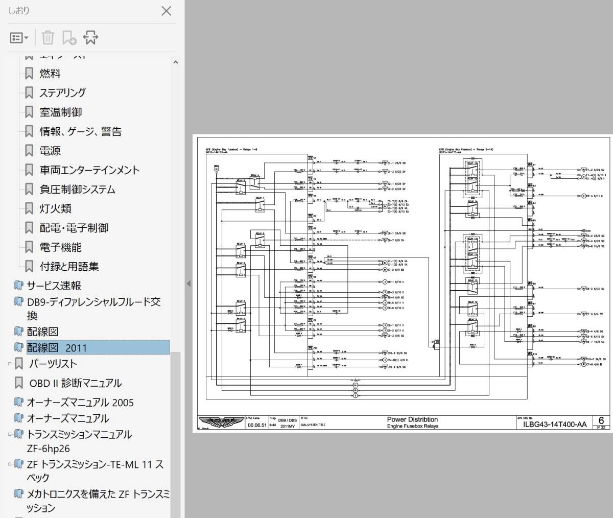This screenshot has width=613, height=518.
Task: Open the 灯火類 bookmark
Action: click(x=55, y=209)
